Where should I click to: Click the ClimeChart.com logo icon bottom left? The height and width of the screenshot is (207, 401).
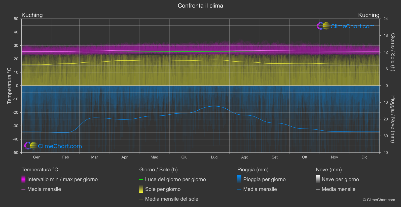point(31,146)
